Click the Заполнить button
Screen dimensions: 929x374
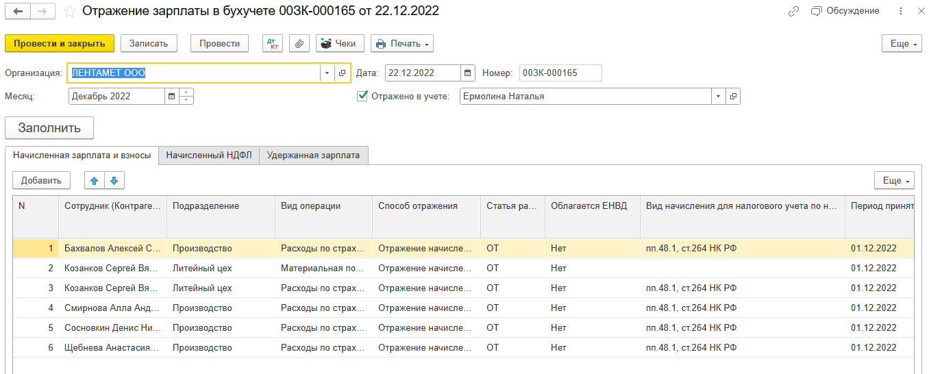(49, 127)
